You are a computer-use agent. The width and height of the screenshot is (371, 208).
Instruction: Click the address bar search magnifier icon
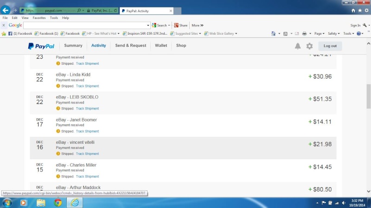coord(79,10)
